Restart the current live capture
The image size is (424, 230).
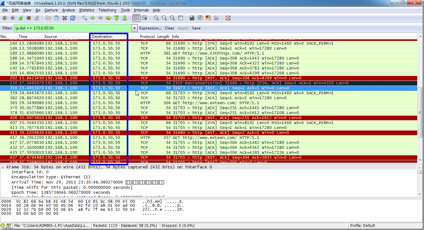coord(37,18)
